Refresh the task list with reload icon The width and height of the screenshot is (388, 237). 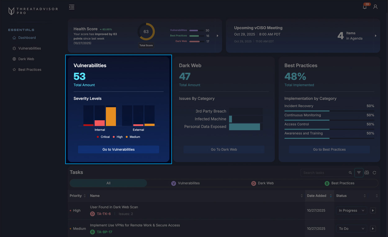374,173
